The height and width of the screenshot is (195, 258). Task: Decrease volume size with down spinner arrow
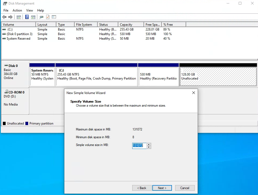[x=149, y=147]
